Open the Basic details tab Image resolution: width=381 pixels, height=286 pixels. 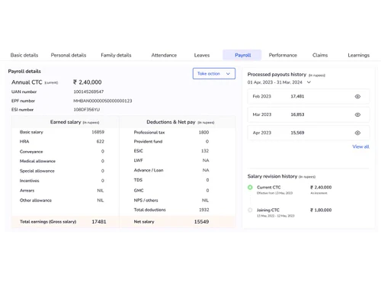[x=24, y=55]
